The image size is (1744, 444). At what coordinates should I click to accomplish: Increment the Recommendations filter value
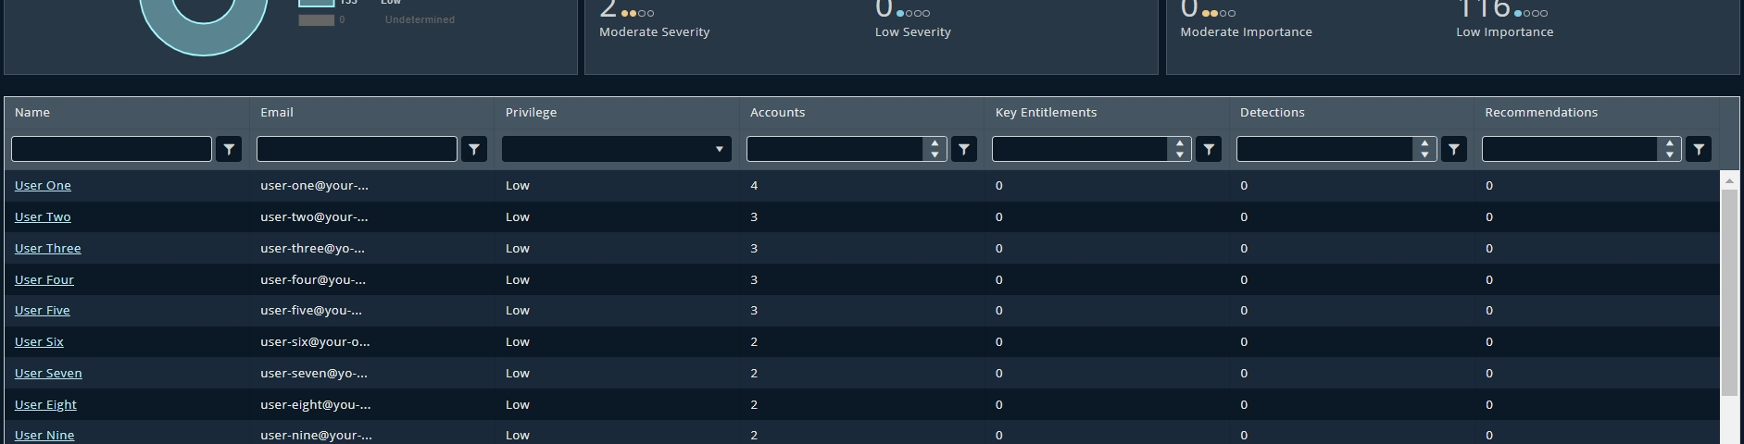[1669, 143]
